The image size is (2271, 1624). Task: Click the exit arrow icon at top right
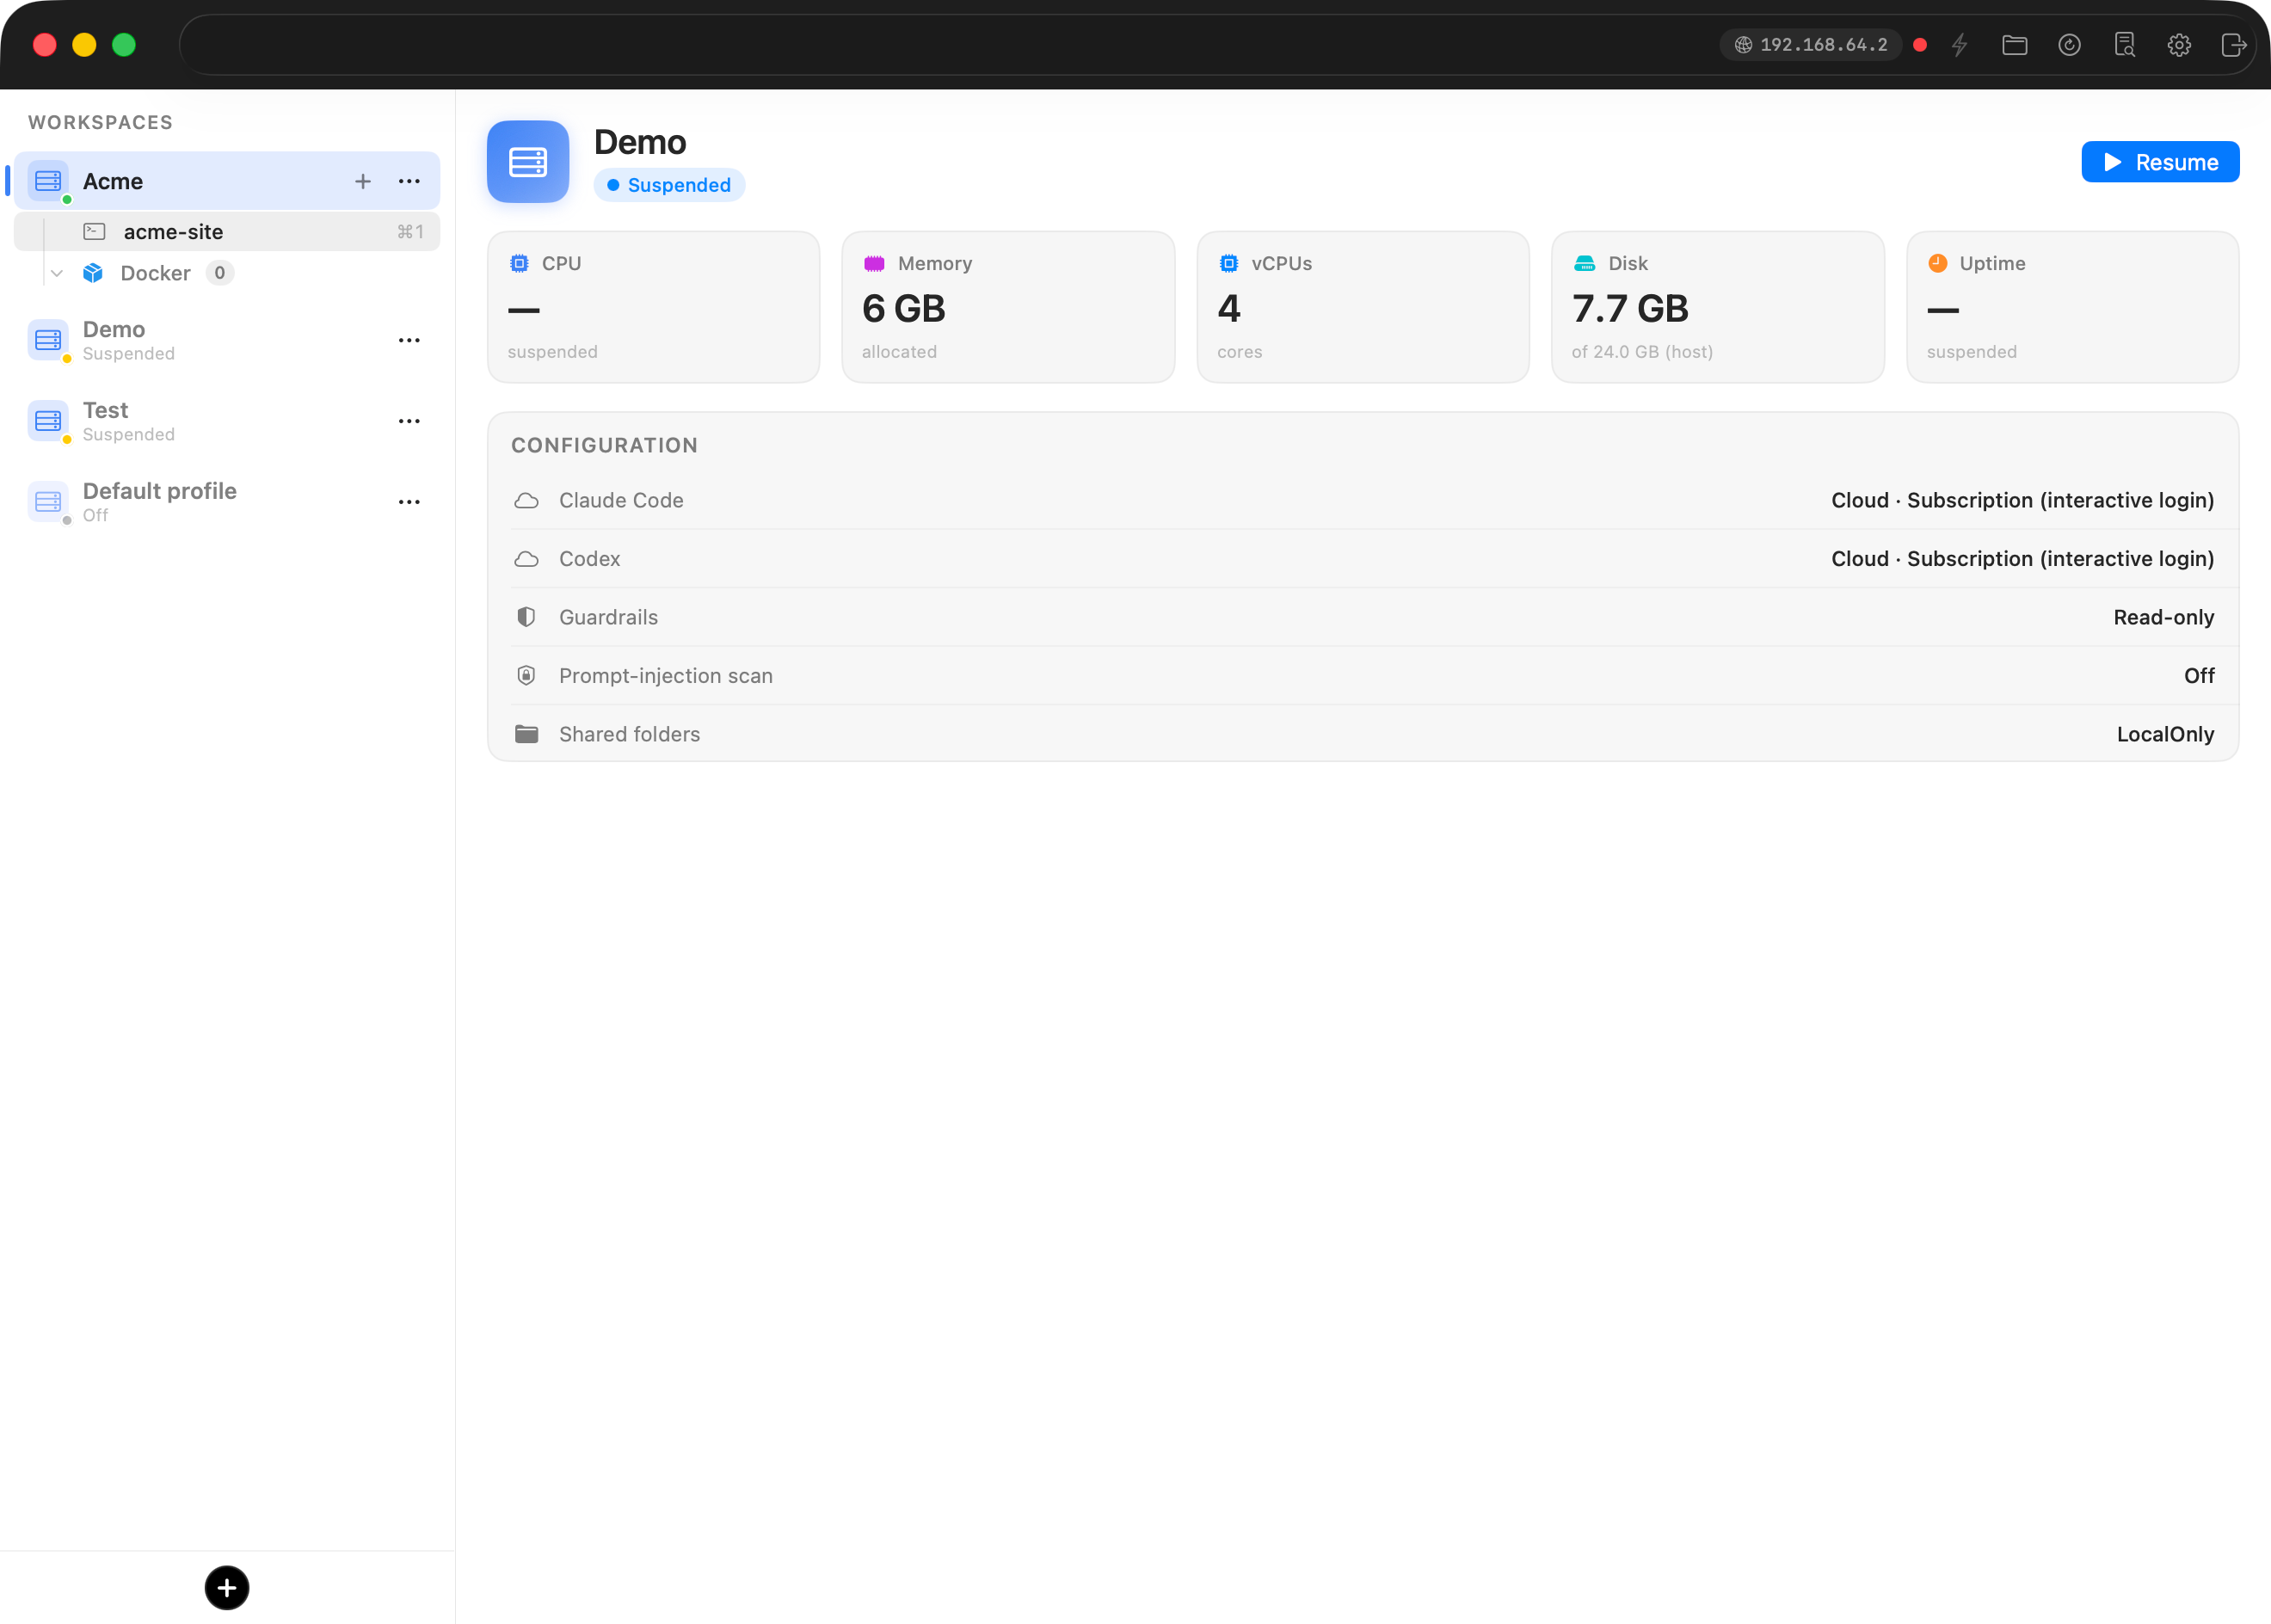2234,45
